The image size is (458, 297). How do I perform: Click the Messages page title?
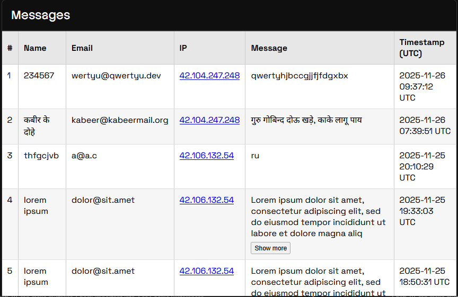tap(41, 15)
